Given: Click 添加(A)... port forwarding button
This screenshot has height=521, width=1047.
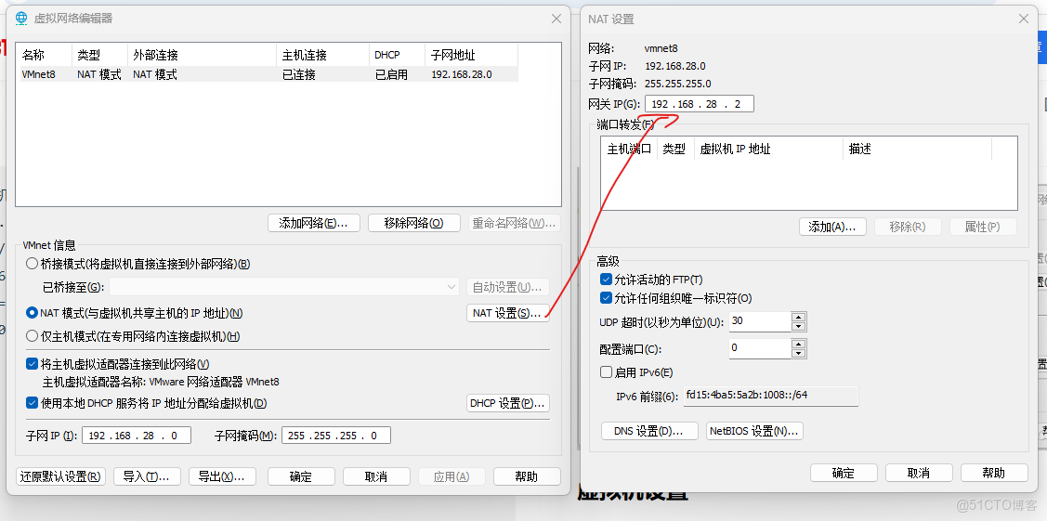Looking at the screenshot, I should click(832, 227).
